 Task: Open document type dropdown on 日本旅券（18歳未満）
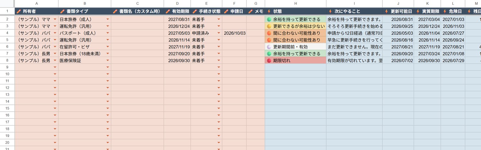pos(108,54)
